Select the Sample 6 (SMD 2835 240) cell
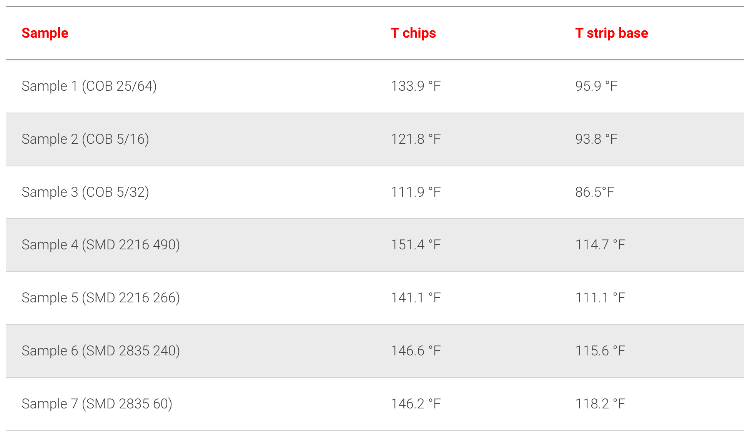 pos(101,351)
